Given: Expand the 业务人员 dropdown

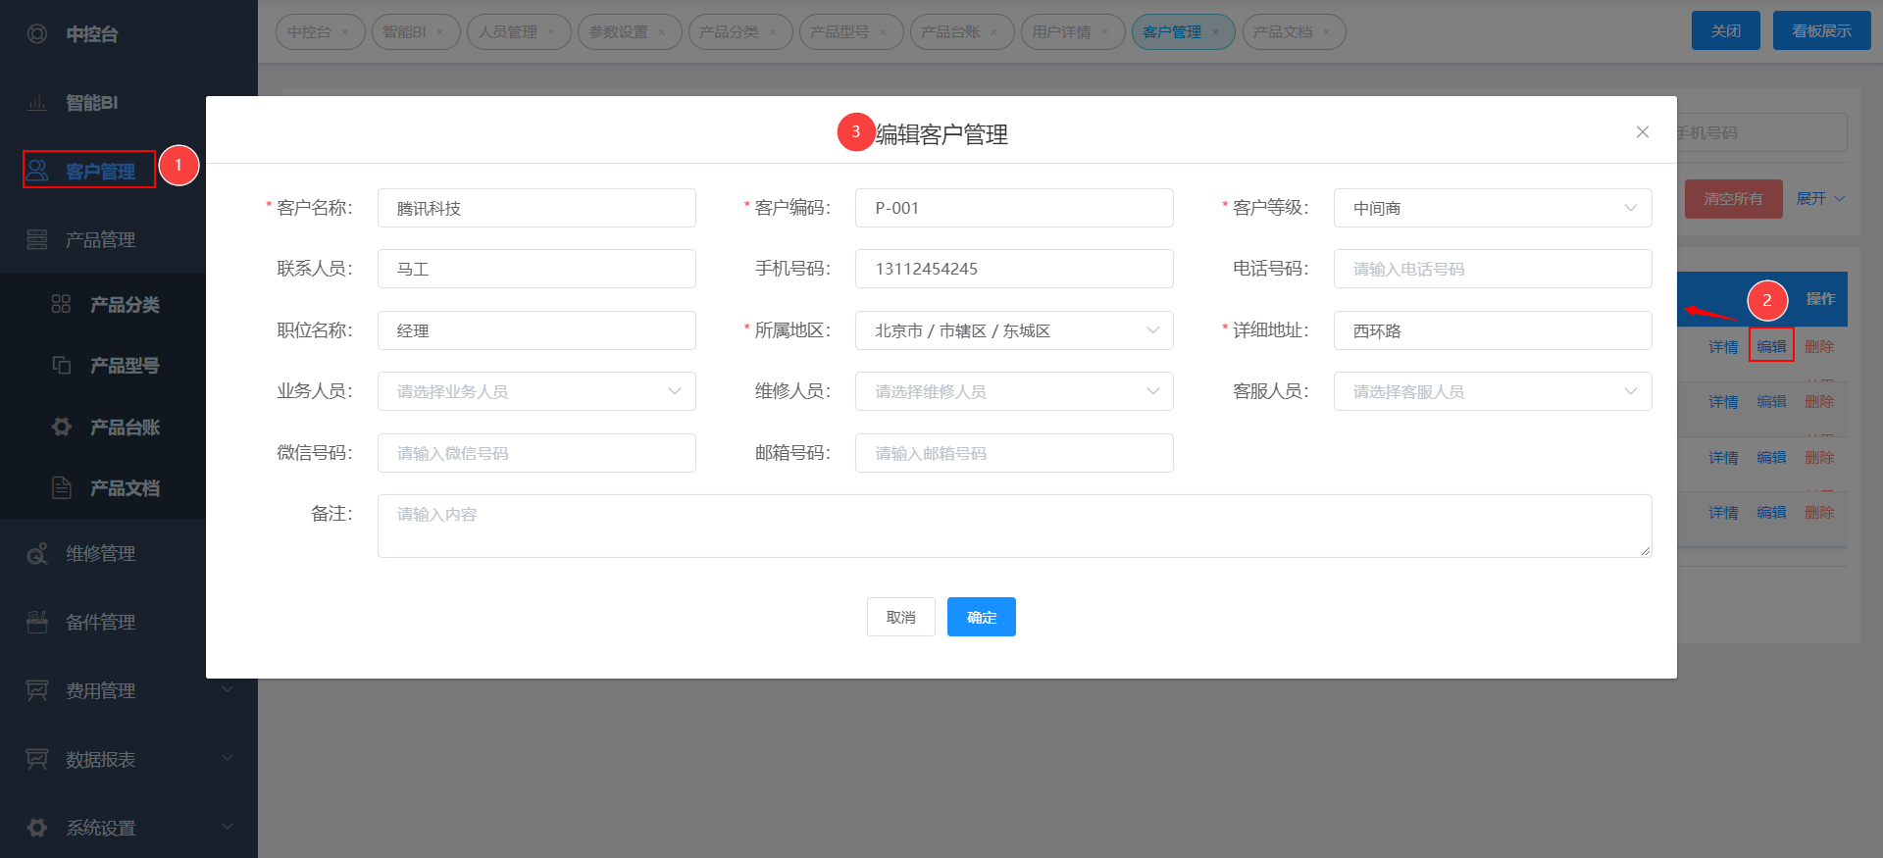Looking at the screenshot, I should pos(535,391).
